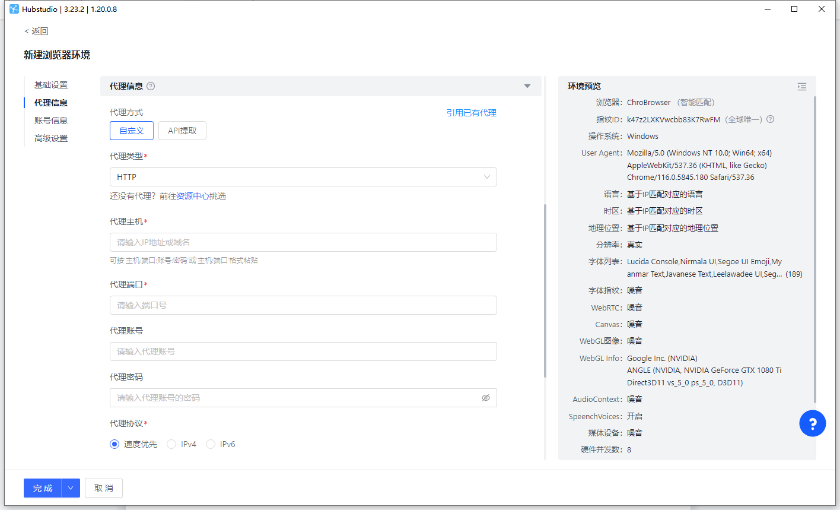The width and height of the screenshot is (840, 510).
Task: Focus the 代理账号 input field
Action: pyautogui.click(x=303, y=351)
